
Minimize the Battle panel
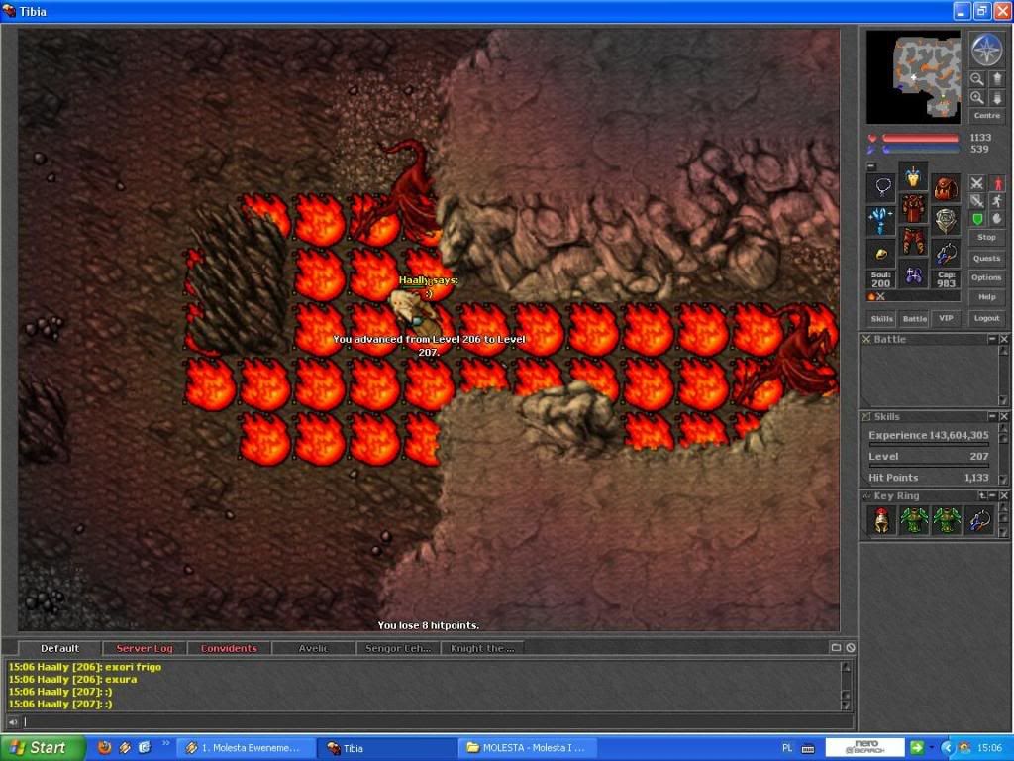[x=992, y=339]
